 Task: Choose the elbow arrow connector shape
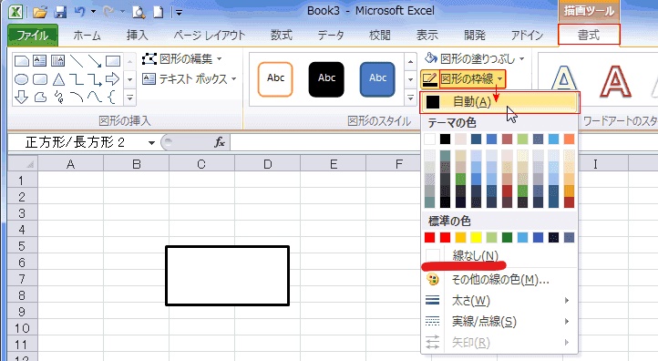(95, 79)
